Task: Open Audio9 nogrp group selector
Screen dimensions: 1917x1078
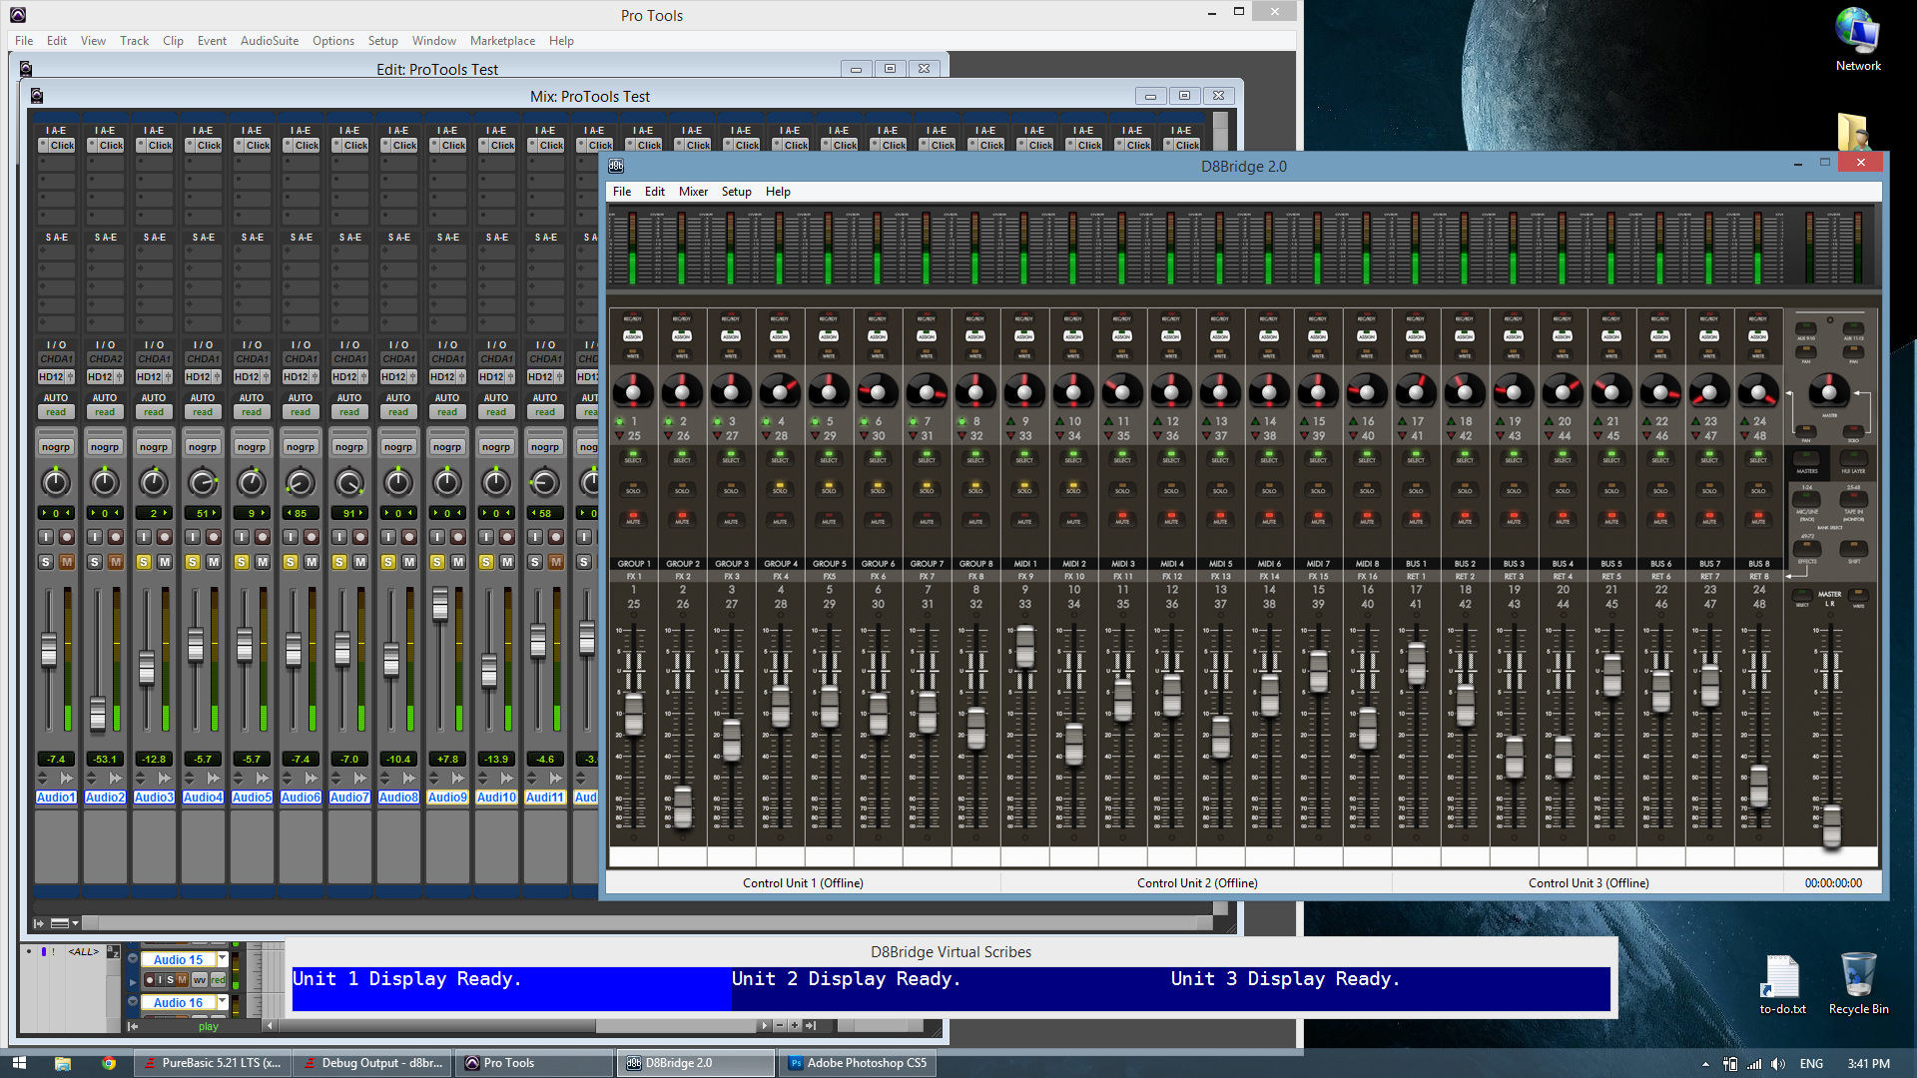Action: (x=447, y=447)
